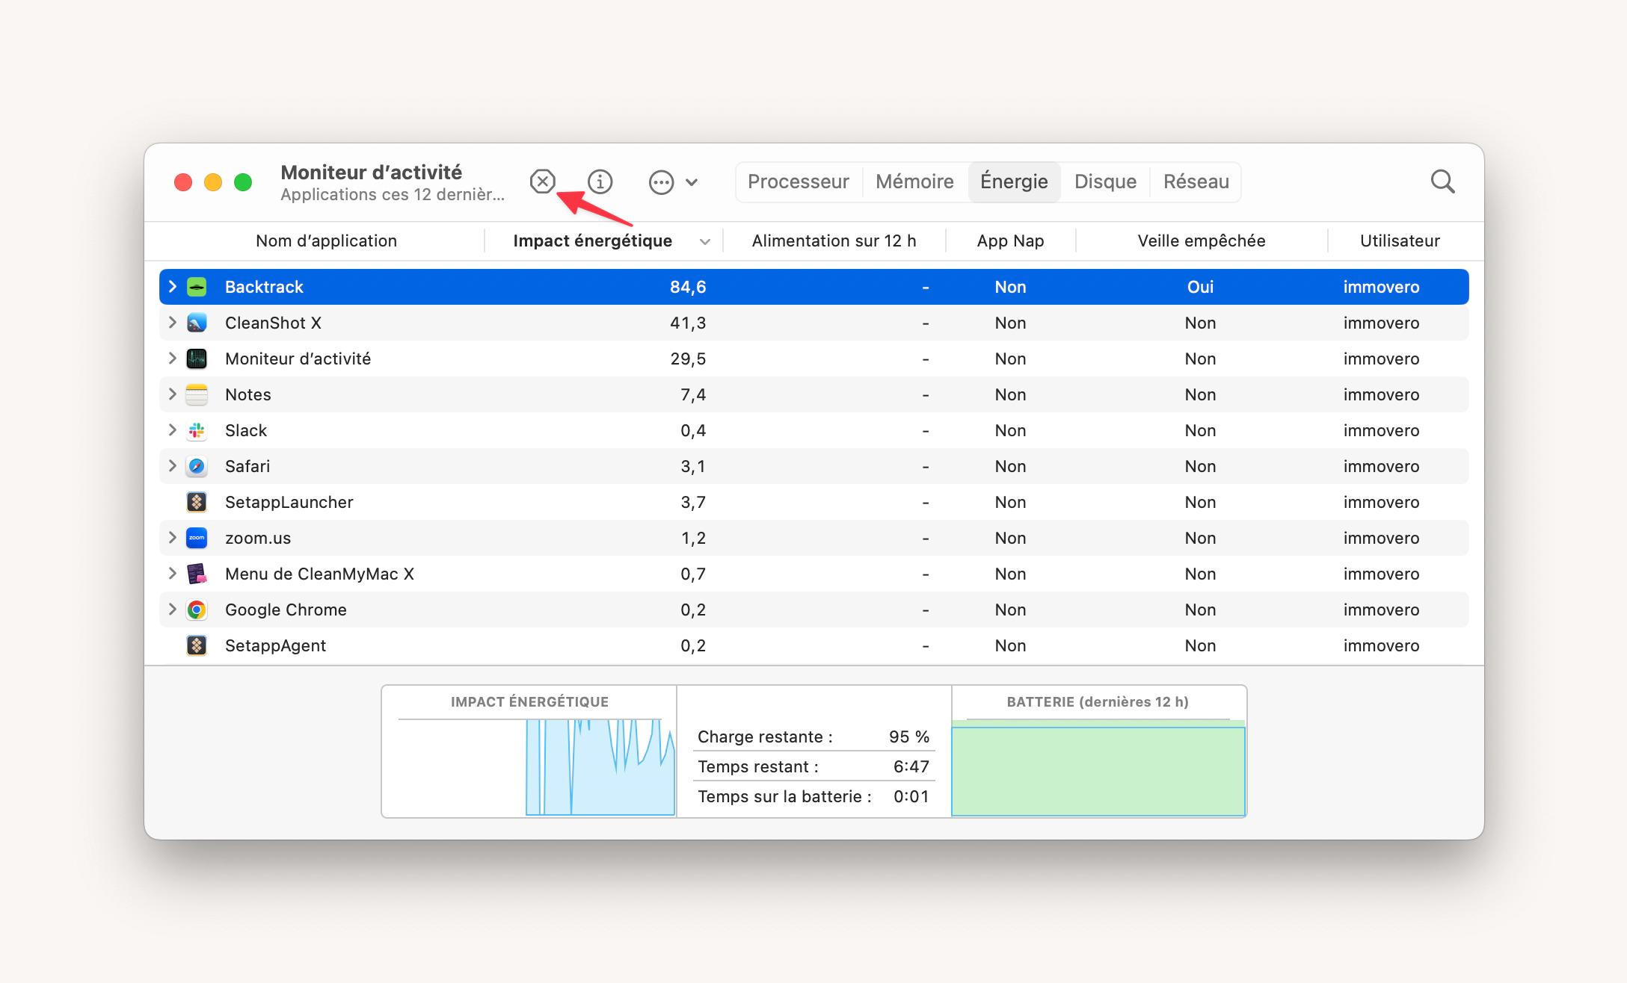This screenshot has width=1627, height=983.
Task: Open the chevron next to the ellipsis
Action: pos(692,182)
